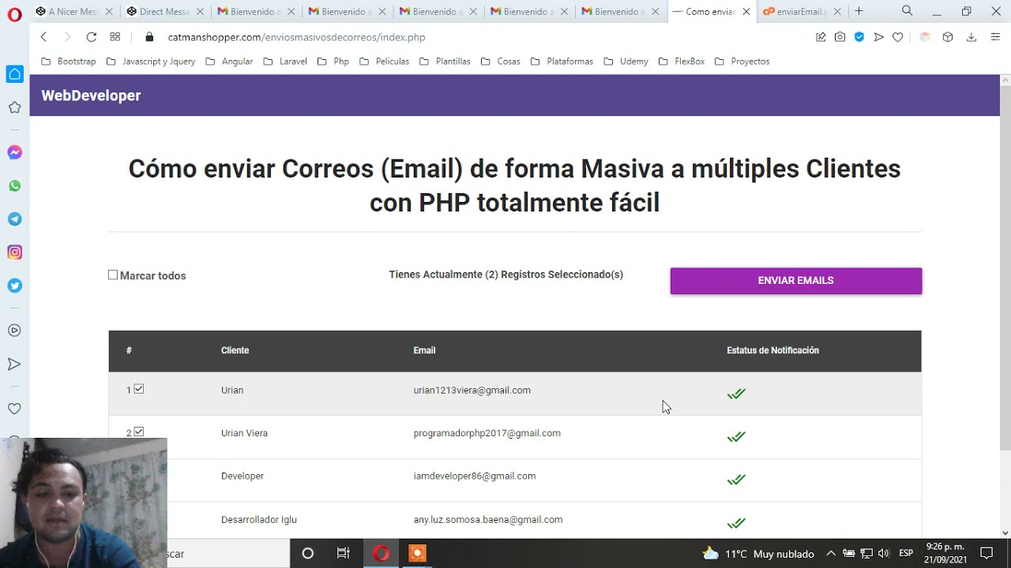Screen dimensions: 1011x568
Task: Open Instagram in the sidebar
Action: coord(14,252)
